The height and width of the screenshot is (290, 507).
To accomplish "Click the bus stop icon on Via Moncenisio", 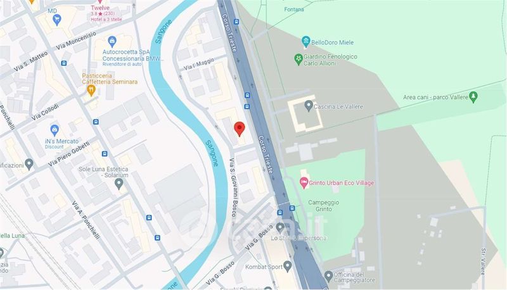I will click(64, 63).
